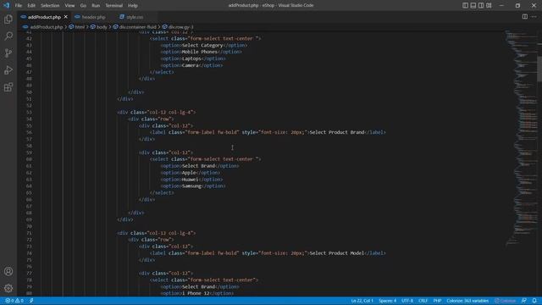Click the 'Select Product Model' label text
This screenshot has width=542, height=305.
337,253
